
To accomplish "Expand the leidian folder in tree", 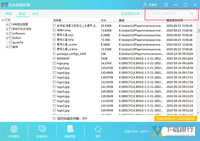I will tap(7, 38).
